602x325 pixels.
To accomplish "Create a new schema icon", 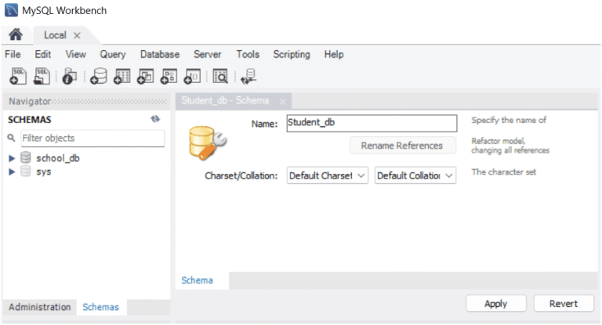I will pos(98,76).
